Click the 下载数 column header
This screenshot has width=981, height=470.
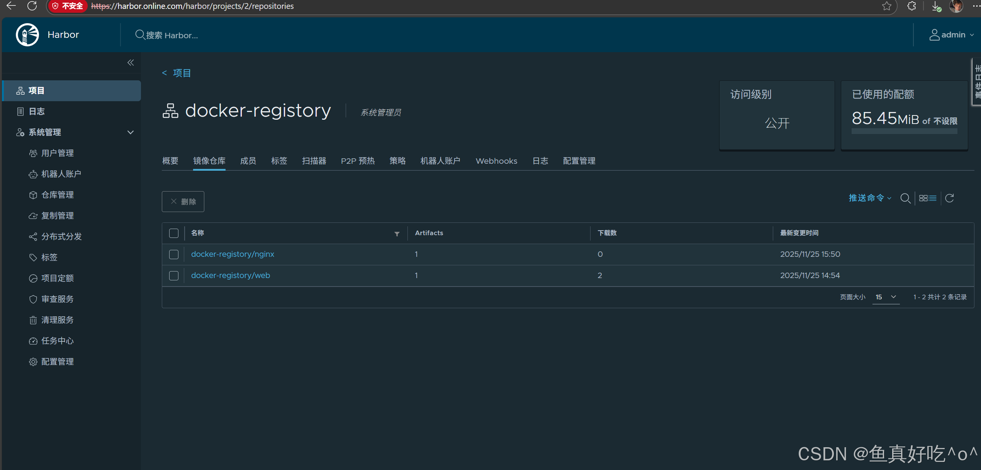click(607, 233)
